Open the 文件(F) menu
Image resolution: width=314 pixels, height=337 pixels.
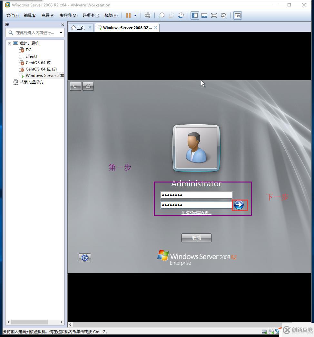tap(13, 15)
